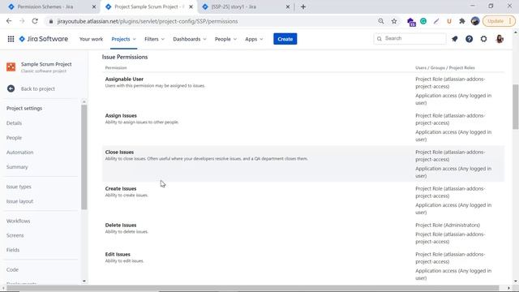This screenshot has width=519, height=292.
Task: Open the user profile avatar in Jira header
Action: click(x=500, y=39)
